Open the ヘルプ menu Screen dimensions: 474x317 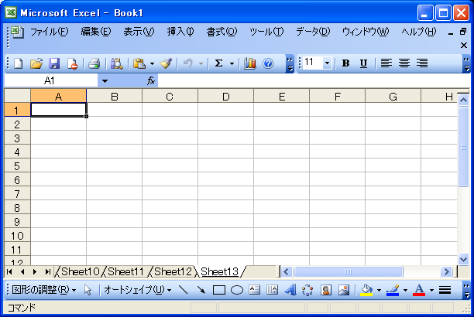419,32
